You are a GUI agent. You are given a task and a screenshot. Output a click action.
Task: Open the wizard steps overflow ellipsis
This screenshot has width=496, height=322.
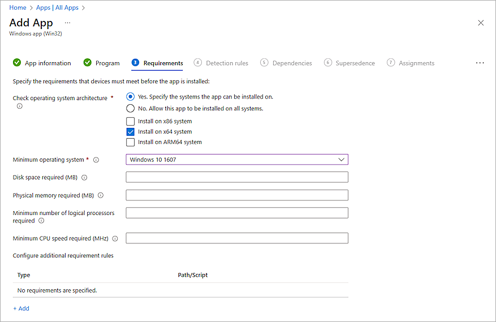click(480, 63)
